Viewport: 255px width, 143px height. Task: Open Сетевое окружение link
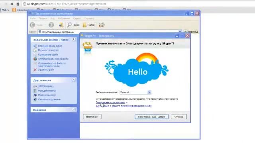(49, 99)
